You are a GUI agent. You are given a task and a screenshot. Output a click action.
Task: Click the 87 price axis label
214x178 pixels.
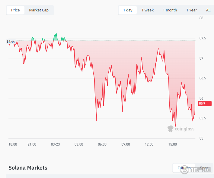(x=201, y=58)
